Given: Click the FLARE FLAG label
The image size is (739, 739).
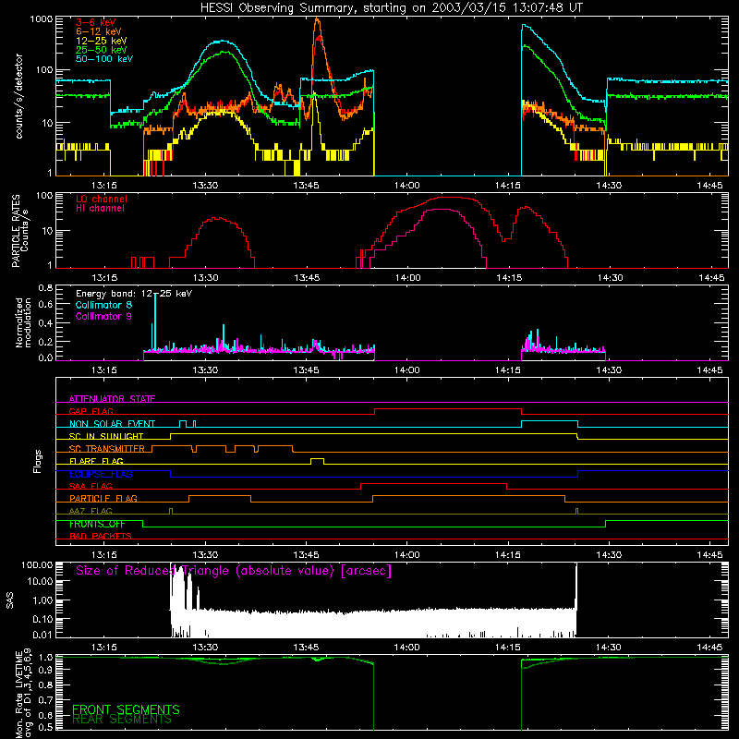Looking at the screenshot, I should [96, 461].
